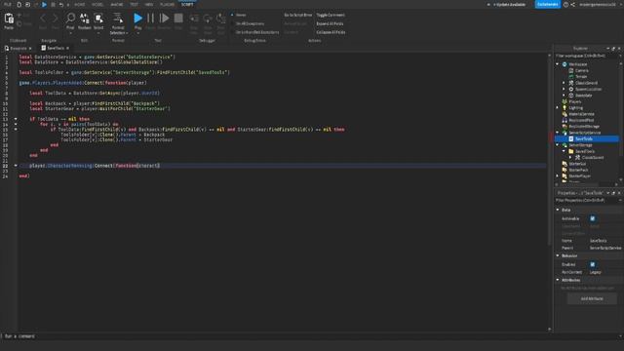Expand the StarterPlayer tree node
Viewport: 624px width, 351px height.
coord(558,175)
